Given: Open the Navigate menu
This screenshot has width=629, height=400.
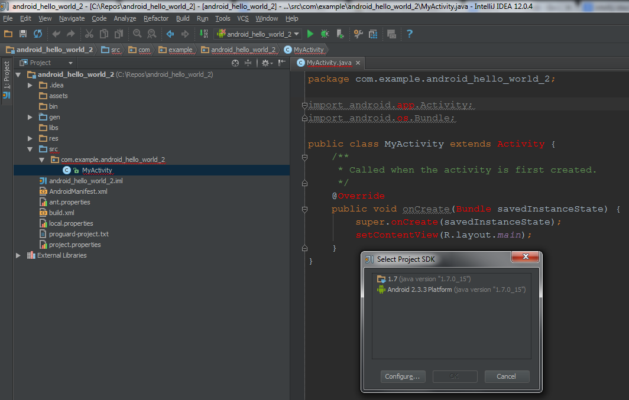Looking at the screenshot, I should pyautogui.click(x=72, y=18).
